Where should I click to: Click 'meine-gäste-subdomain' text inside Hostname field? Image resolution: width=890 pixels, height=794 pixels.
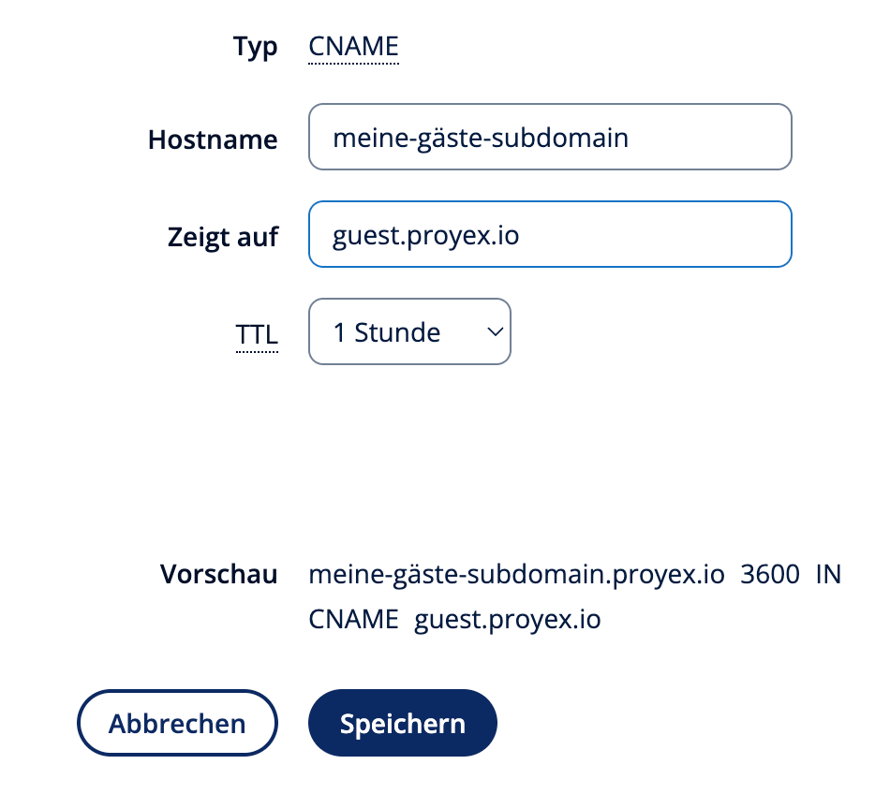(481, 139)
